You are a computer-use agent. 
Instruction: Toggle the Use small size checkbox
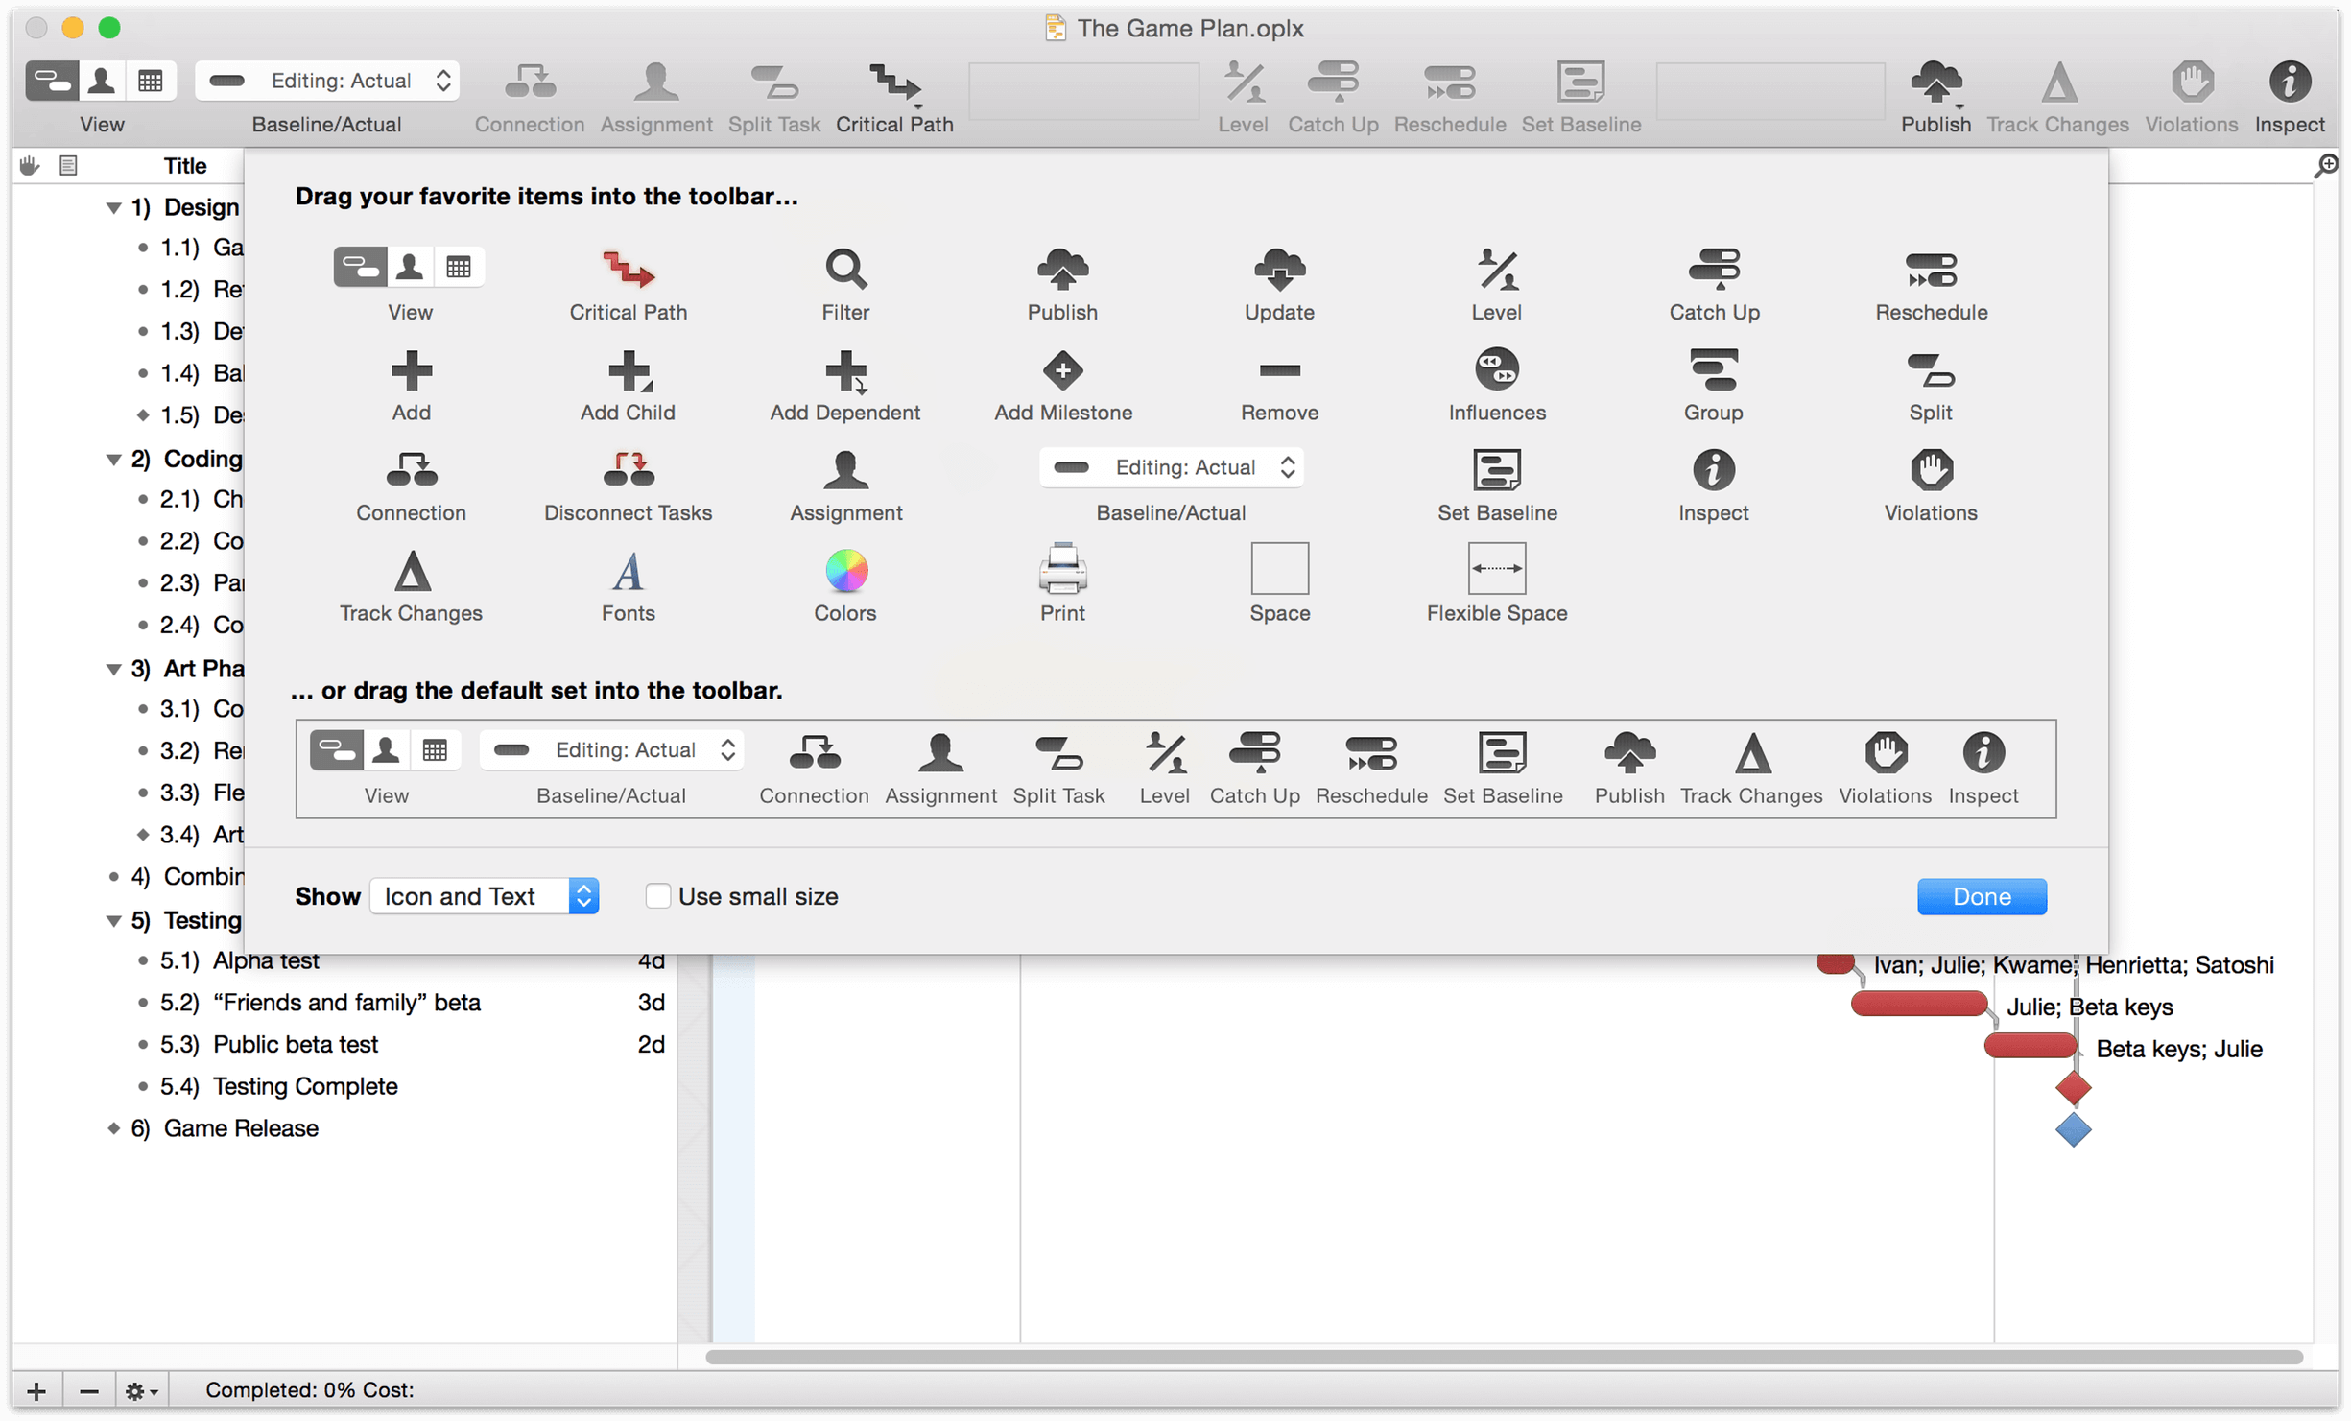click(x=656, y=895)
